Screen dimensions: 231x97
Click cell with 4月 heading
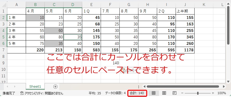pyautogui.click(x=35, y=11)
